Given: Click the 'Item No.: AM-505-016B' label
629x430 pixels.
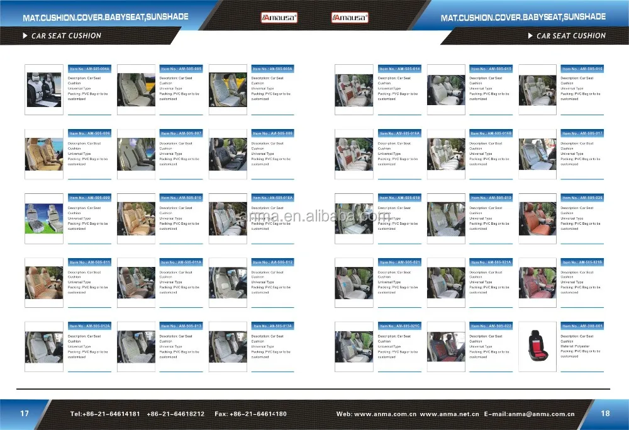Looking at the screenshot, I should click(491, 133).
